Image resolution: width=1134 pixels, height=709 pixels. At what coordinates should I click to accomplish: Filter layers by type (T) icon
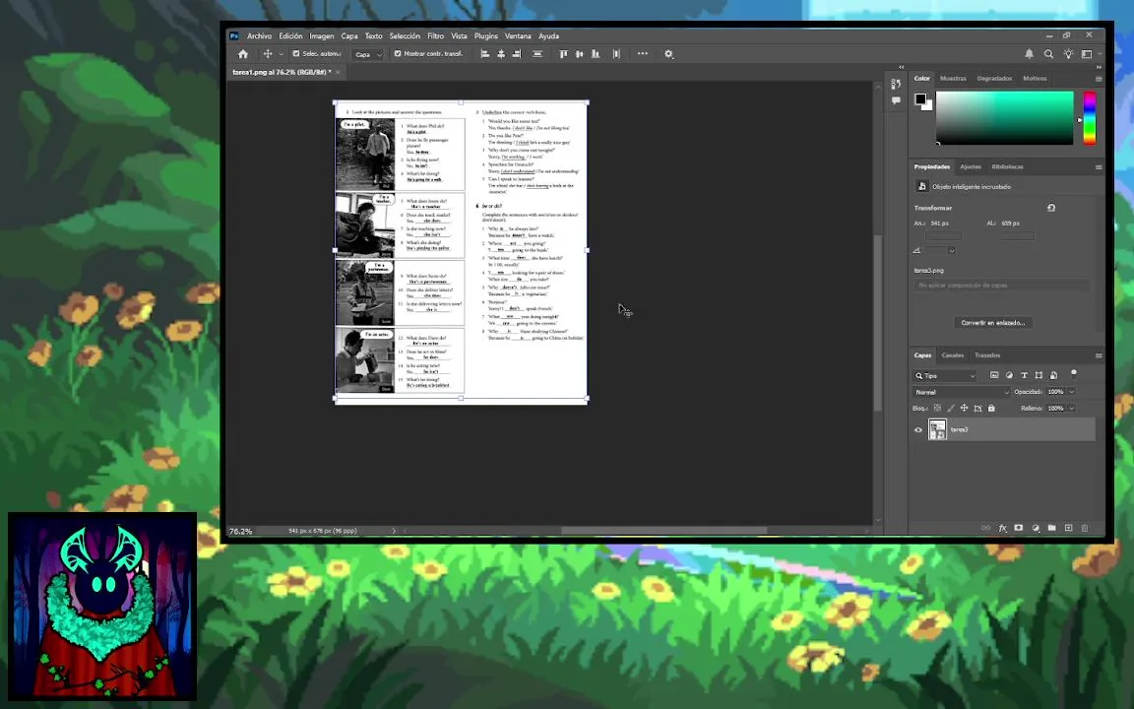pyautogui.click(x=1024, y=375)
